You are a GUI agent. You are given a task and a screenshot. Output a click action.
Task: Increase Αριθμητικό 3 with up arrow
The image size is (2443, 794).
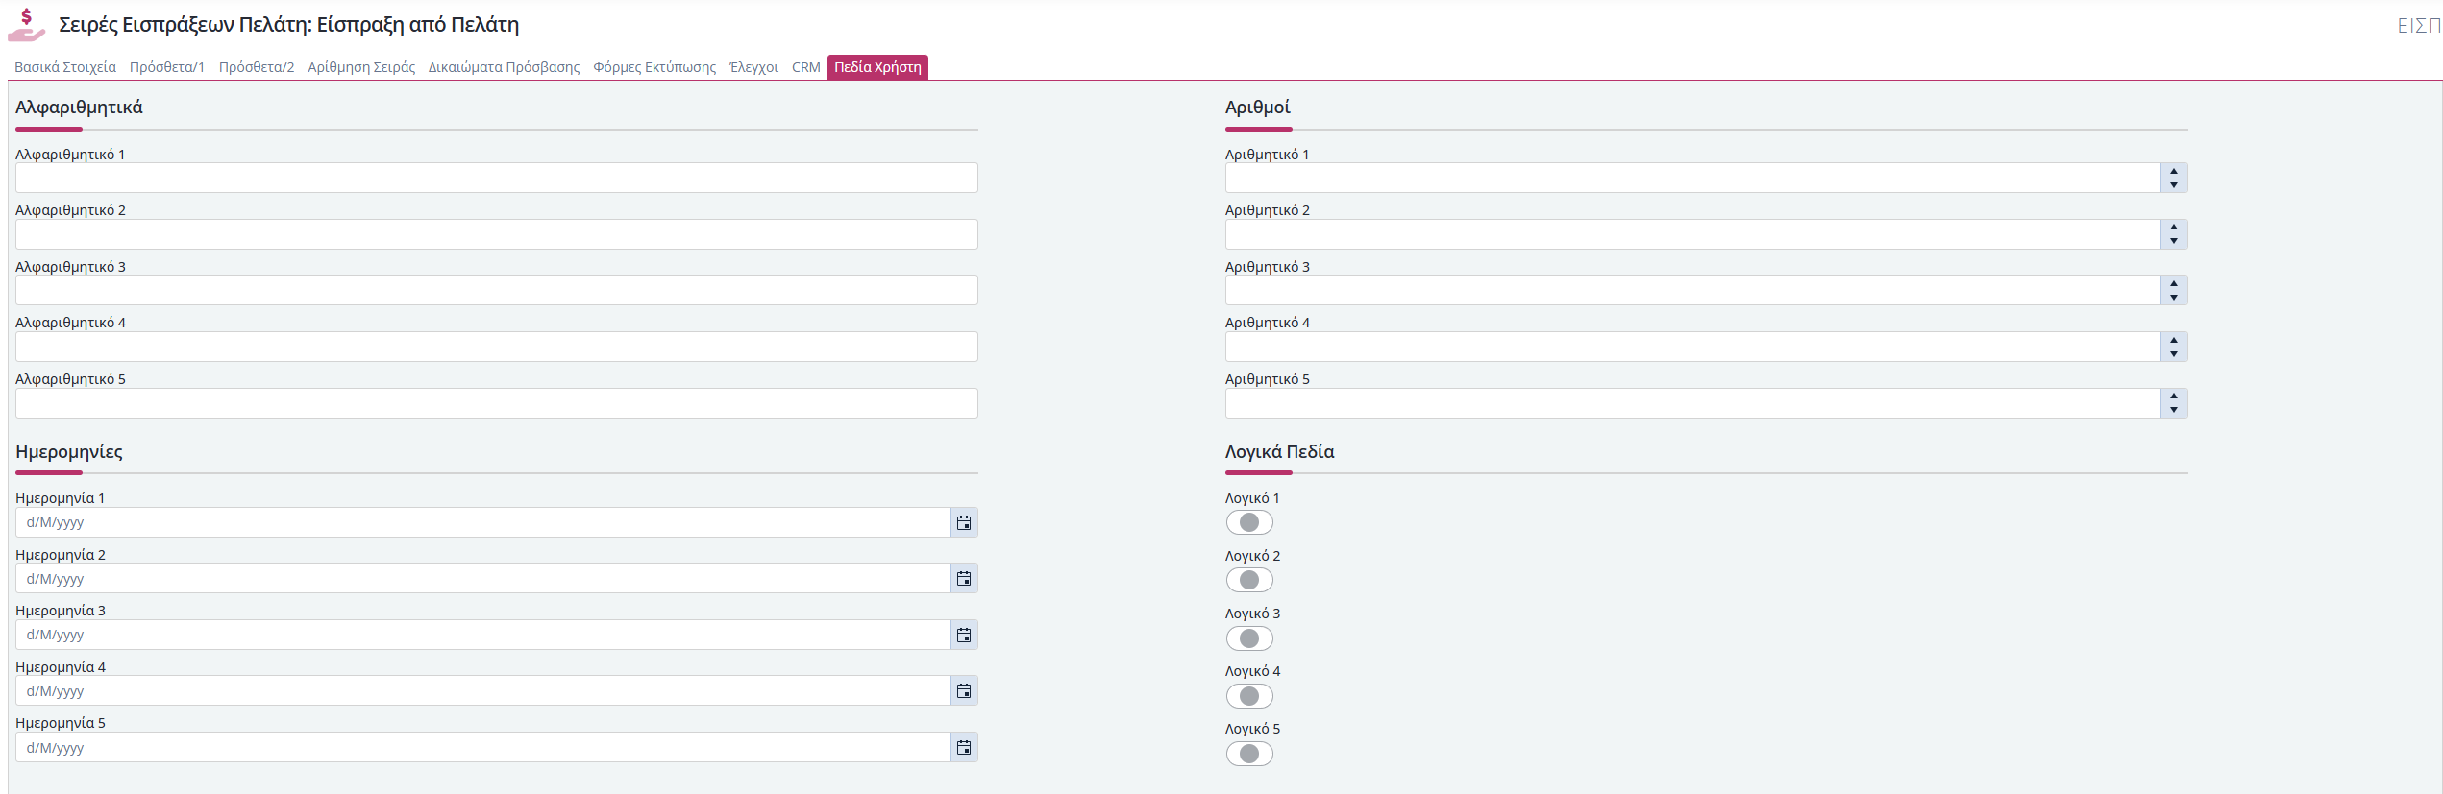click(2174, 283)
